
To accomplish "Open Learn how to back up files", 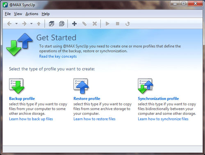I will 31,119.
